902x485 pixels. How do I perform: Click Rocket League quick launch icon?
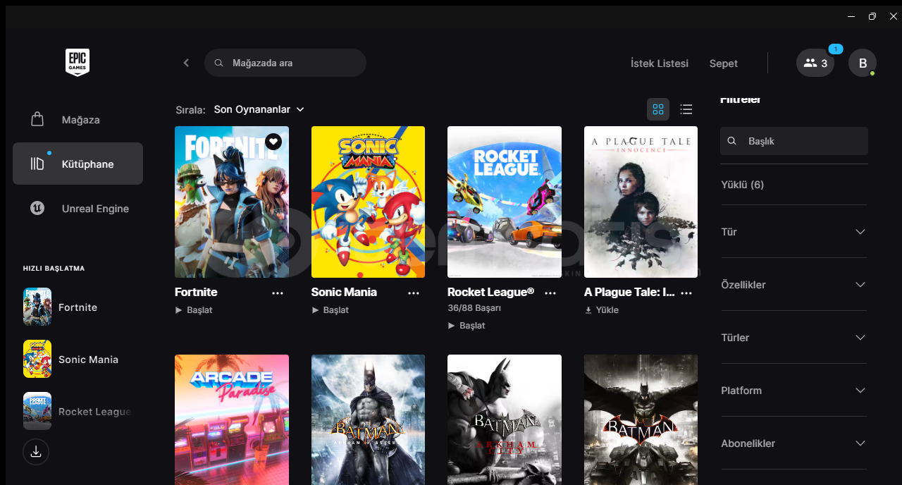pyautogui.click(x=37, y=411)
